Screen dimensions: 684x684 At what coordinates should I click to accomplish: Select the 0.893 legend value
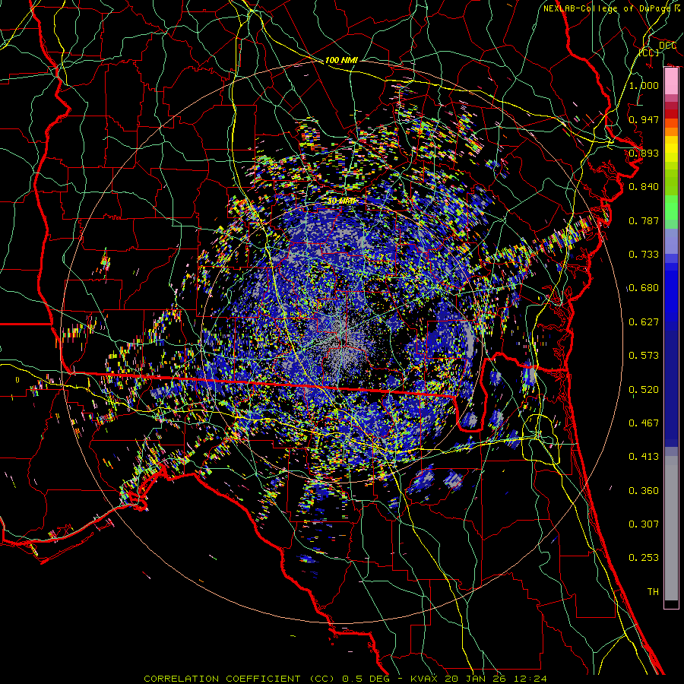pos(644,153)
